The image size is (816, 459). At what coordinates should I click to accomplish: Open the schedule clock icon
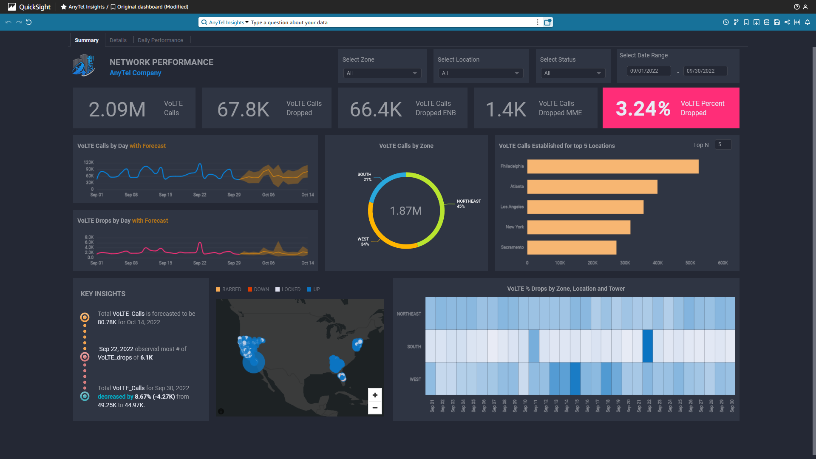click(726, 22)
